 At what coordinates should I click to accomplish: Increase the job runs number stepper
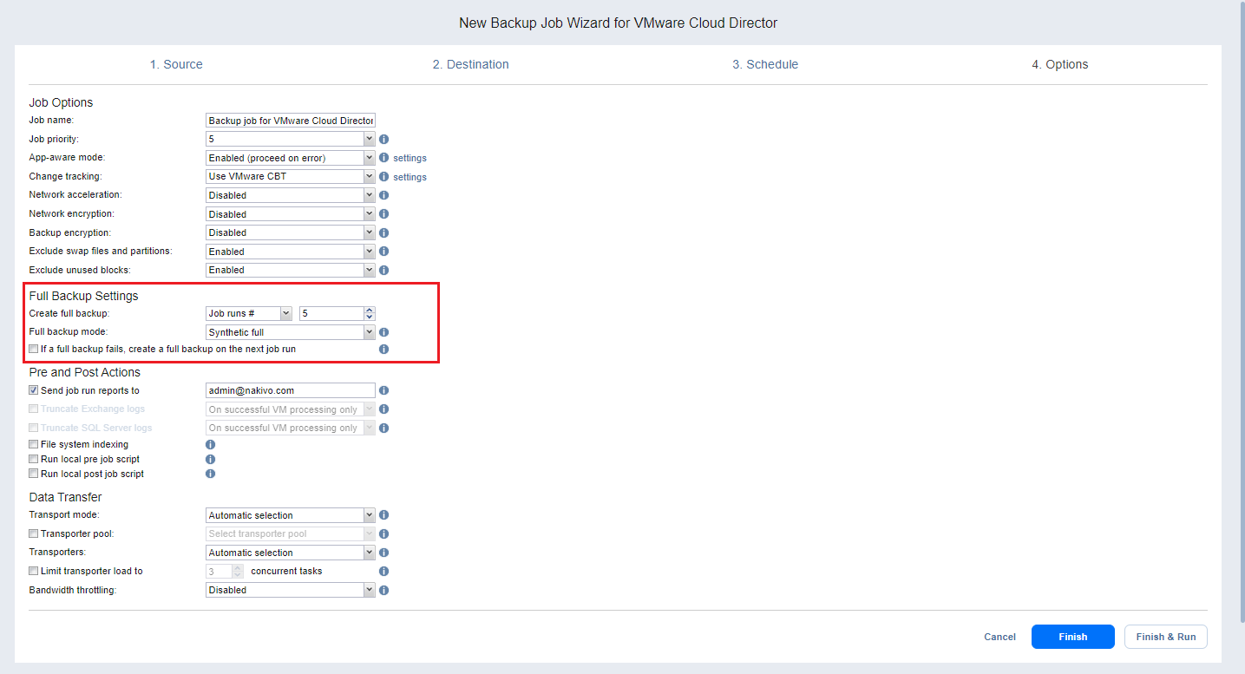[x=370, y=310]
